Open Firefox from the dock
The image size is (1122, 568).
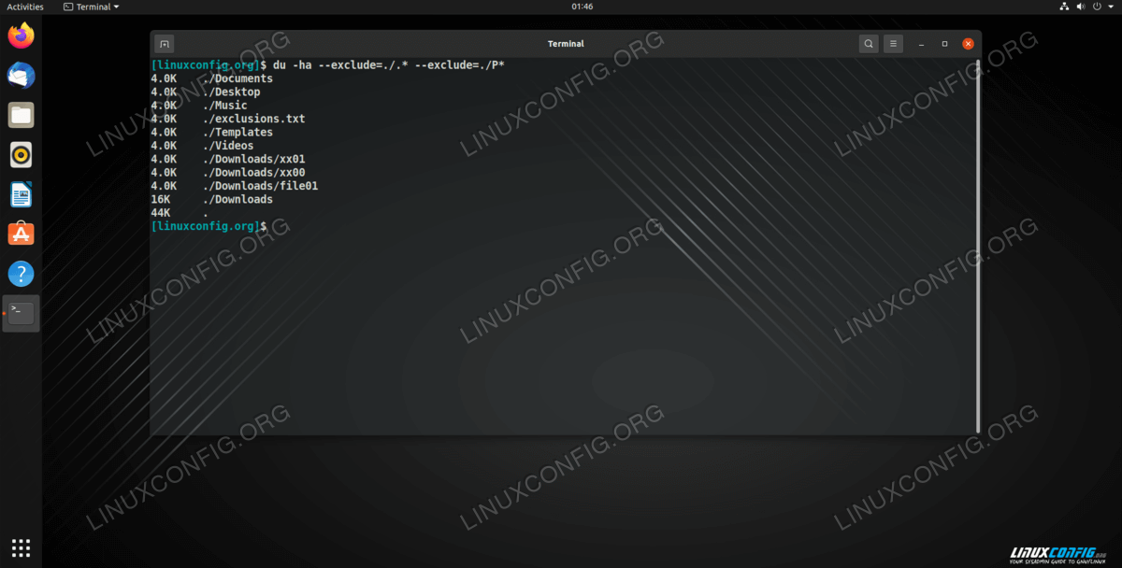(x=21, y=35)
